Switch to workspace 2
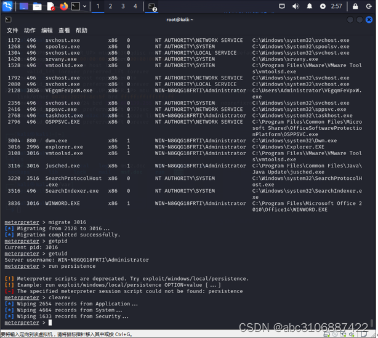 coord(110,6)
